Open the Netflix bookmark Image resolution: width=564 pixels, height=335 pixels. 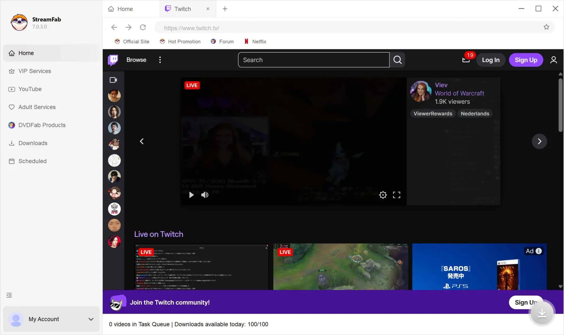click(255, 42)
